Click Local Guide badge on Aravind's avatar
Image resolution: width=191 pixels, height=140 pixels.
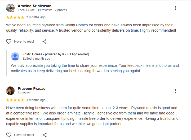(13, 11)
